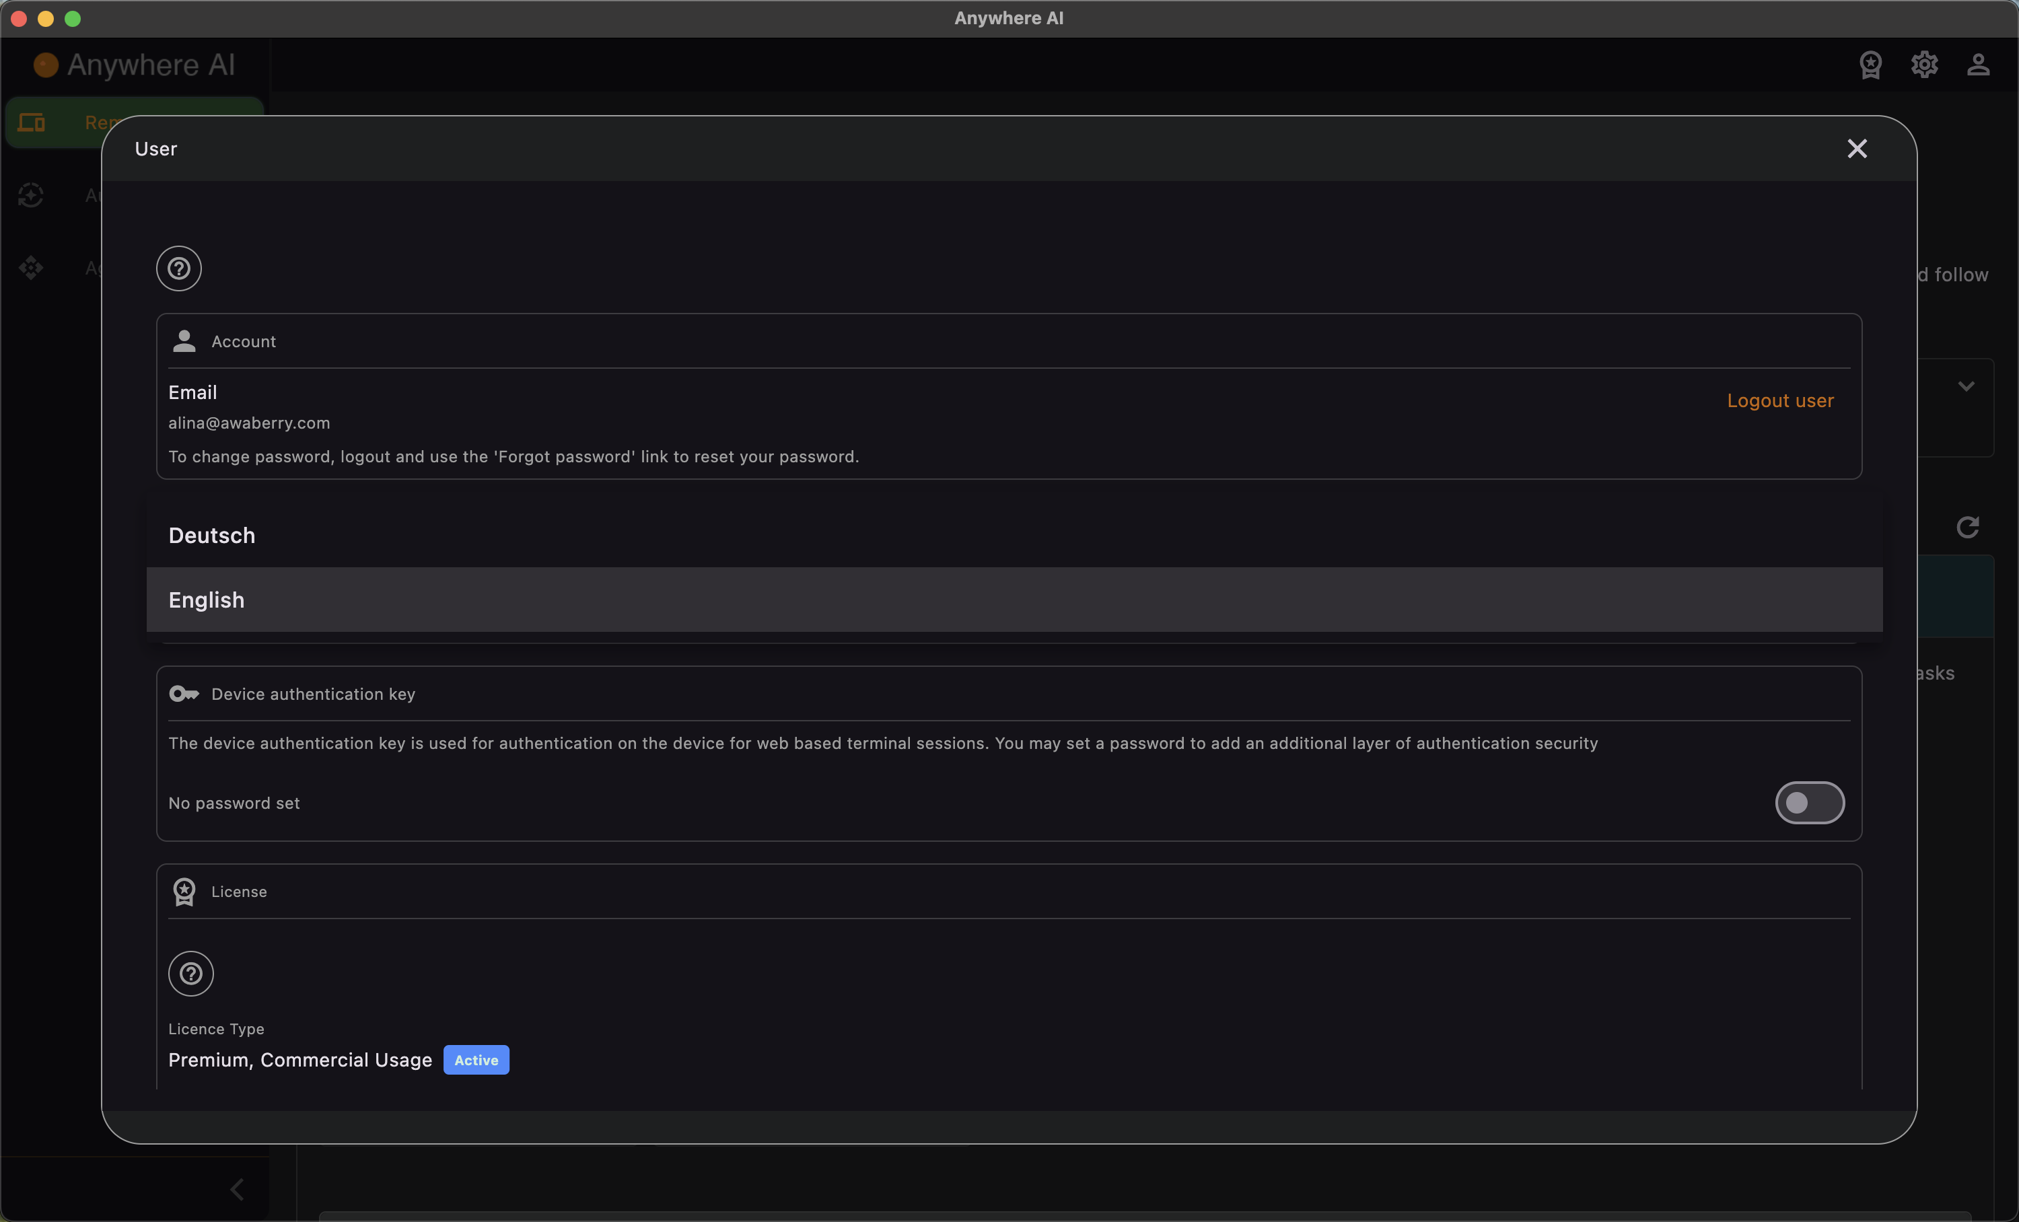Open the help icon above Account
This screenshot has height=1222, width=2019.
pos(178,268)
